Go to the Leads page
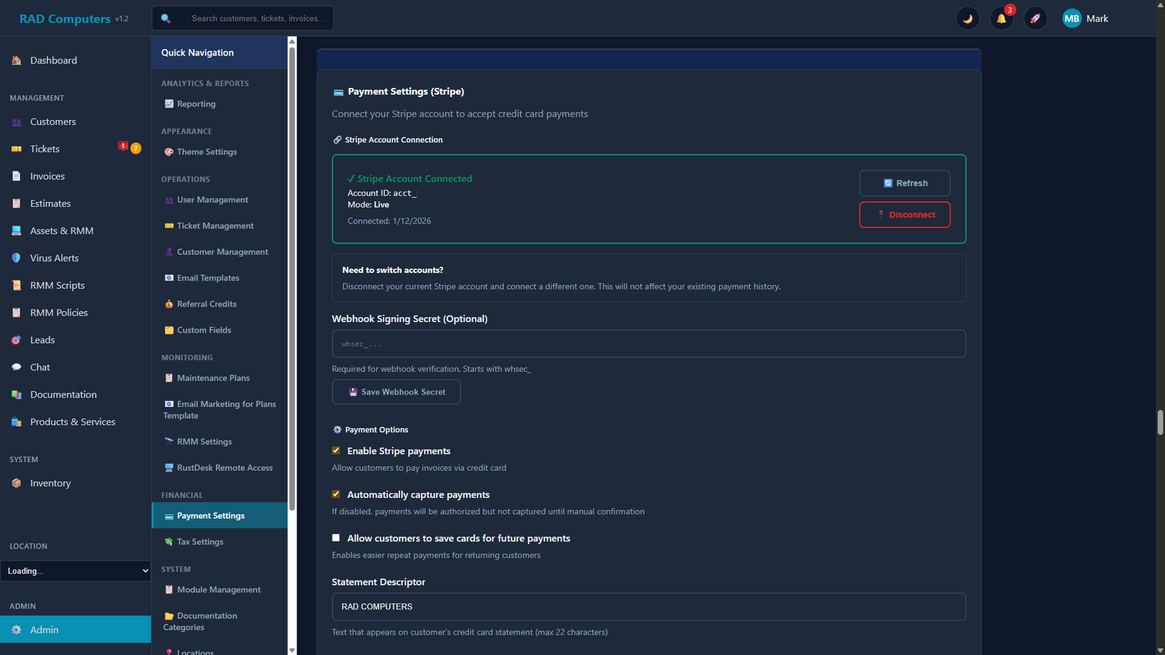 pos(42,340)
